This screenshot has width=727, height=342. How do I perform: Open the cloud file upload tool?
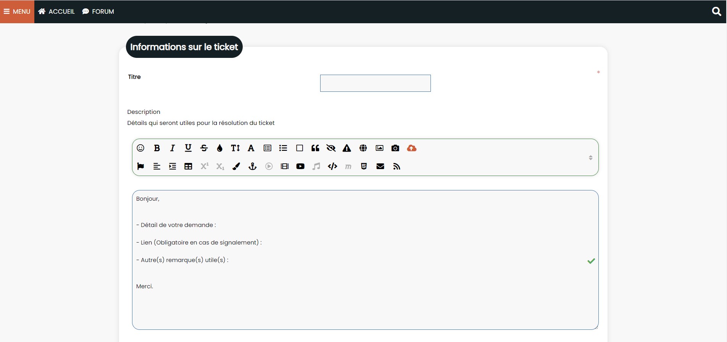412,148
